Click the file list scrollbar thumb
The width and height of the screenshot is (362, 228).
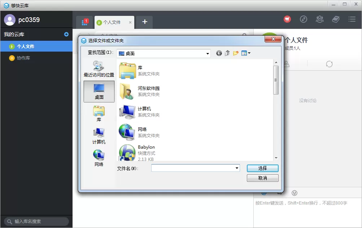276,80
